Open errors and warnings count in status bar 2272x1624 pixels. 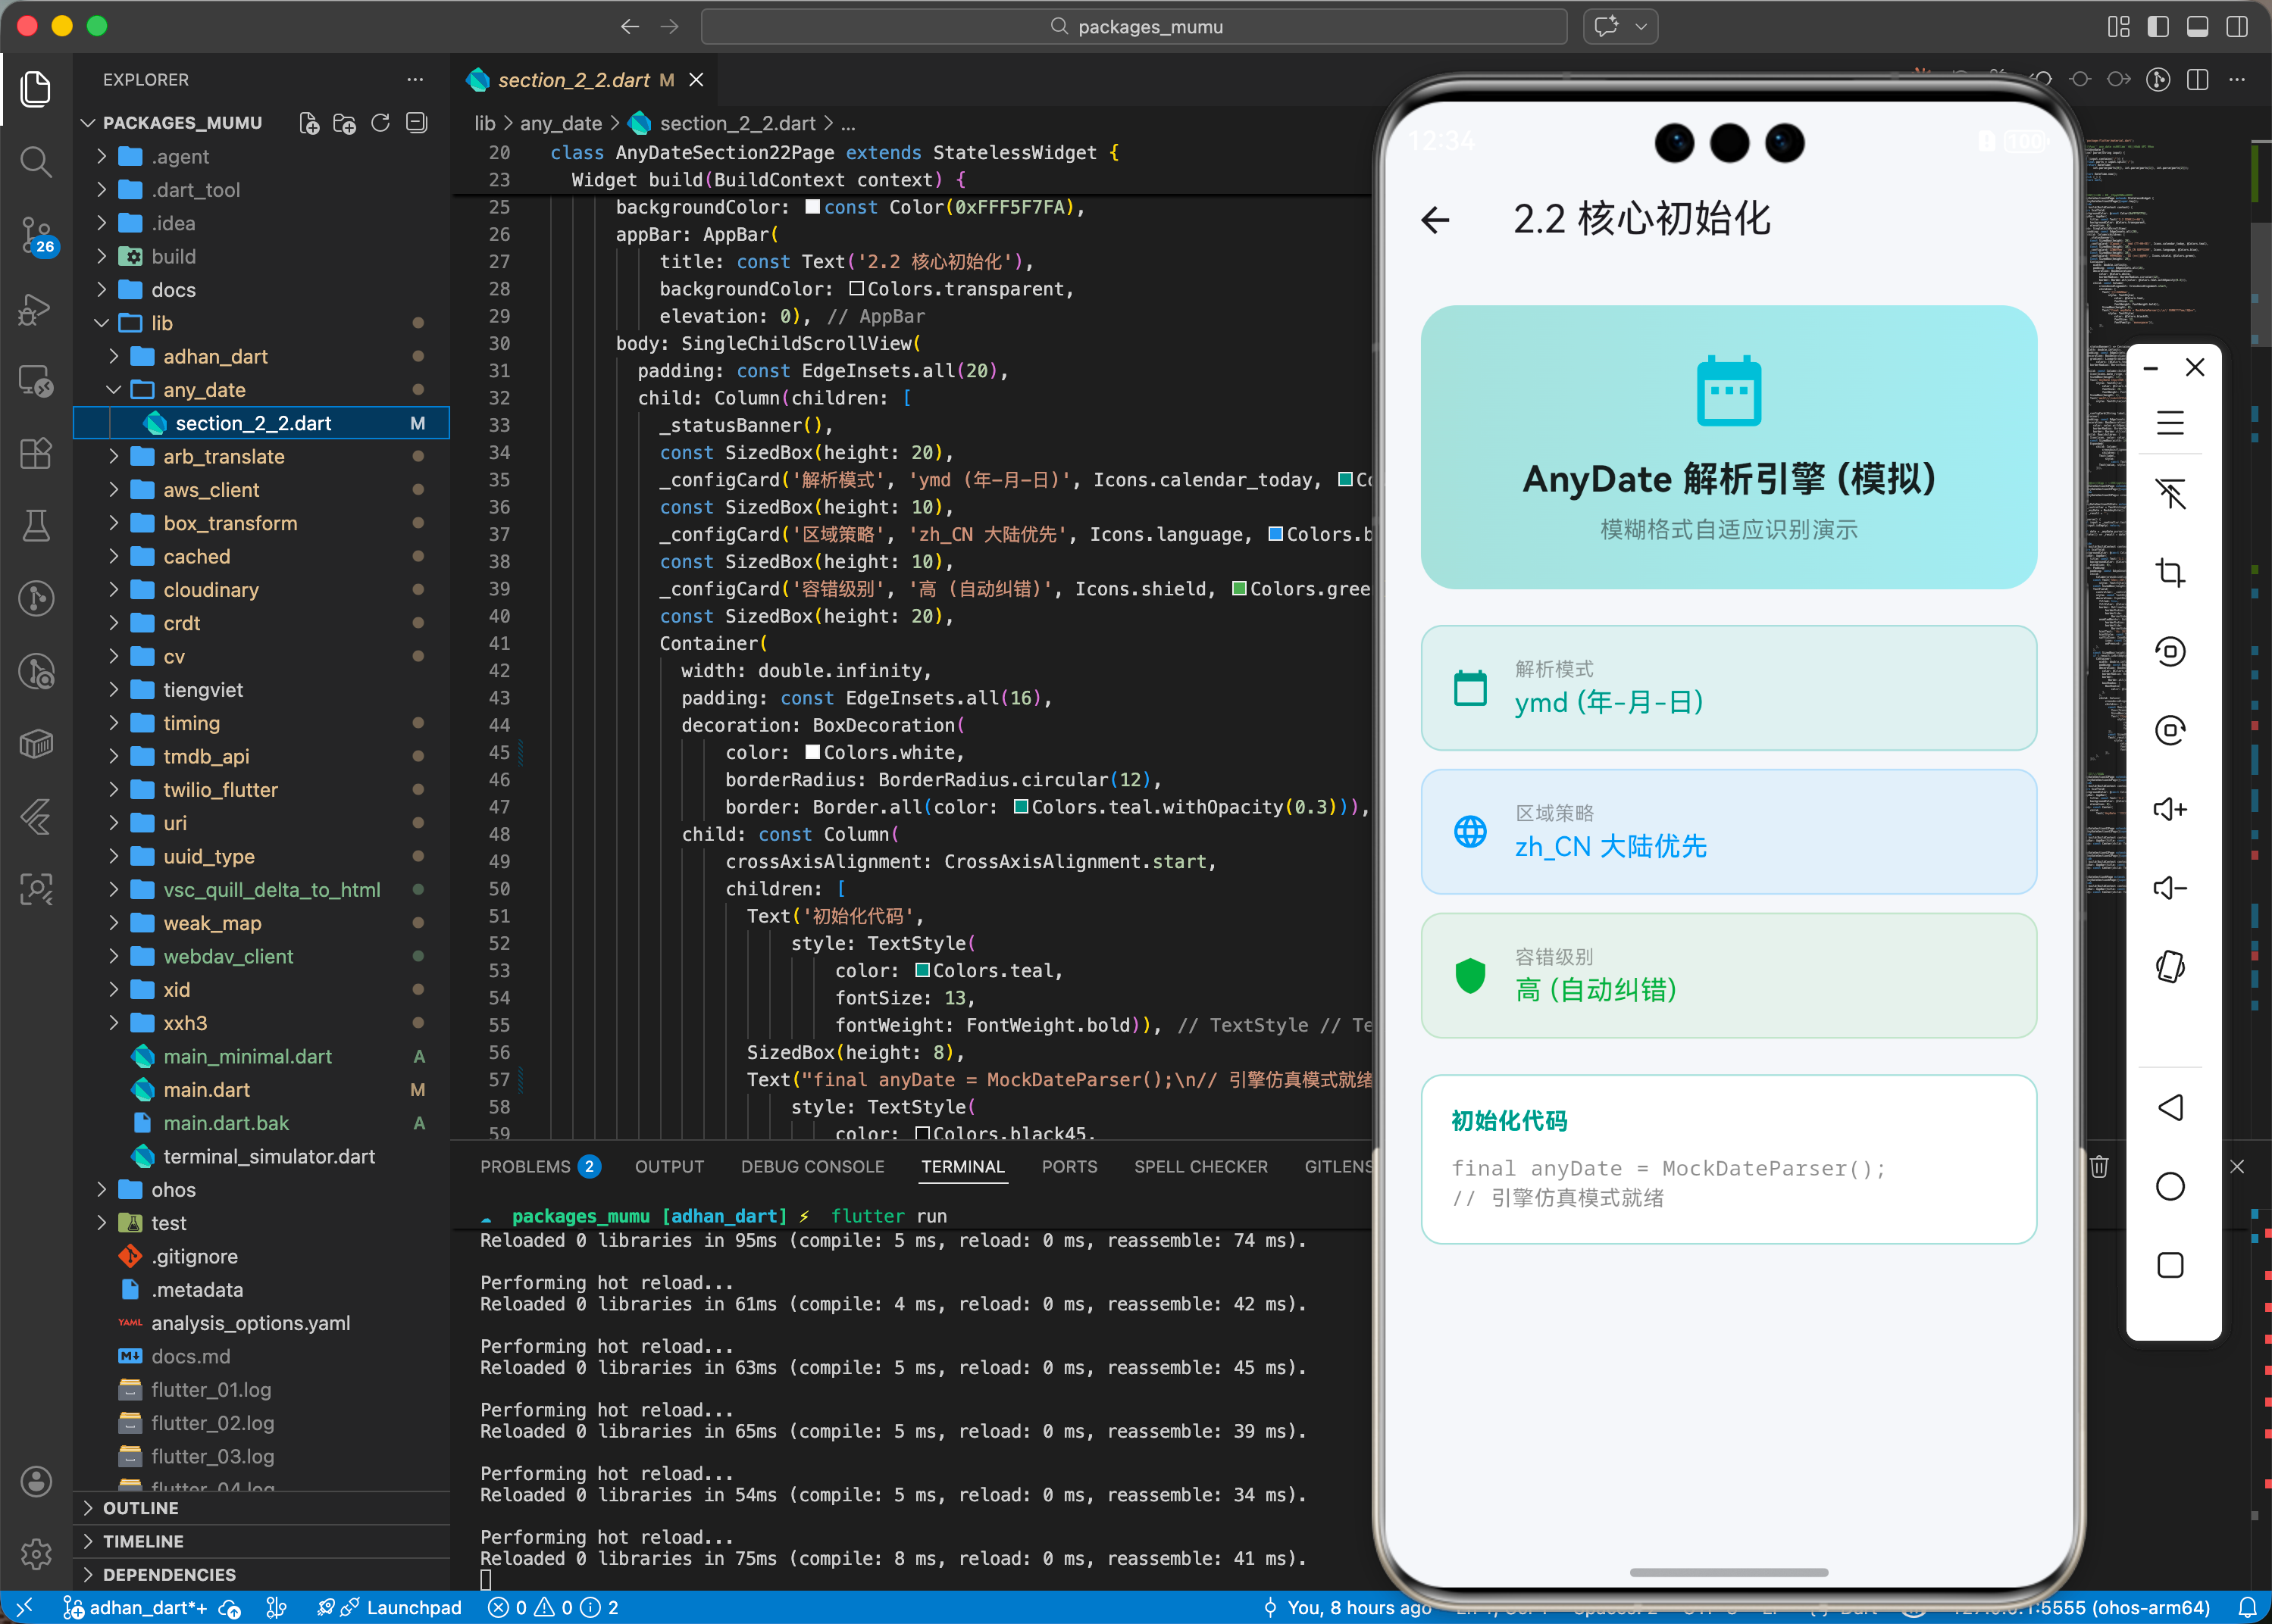point(552,1608)
